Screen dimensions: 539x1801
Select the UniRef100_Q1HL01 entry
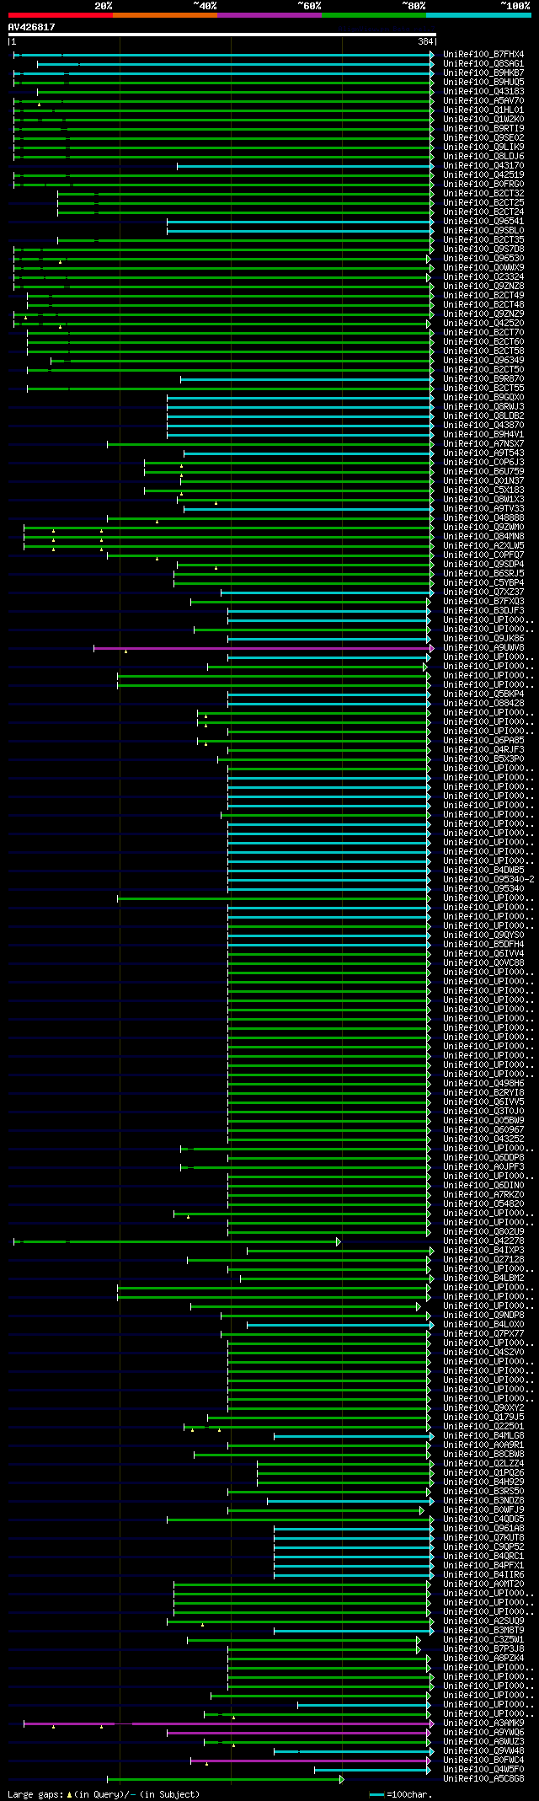click(x=483, y=110)
